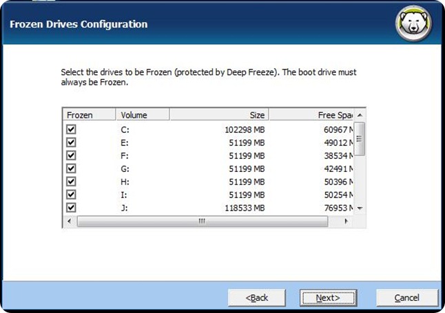This screenshot has height=313, width=445.
Task: Uncheck the Frozen checkbox for drive C:
Action: pyautogui.click(x=71, y=129)
